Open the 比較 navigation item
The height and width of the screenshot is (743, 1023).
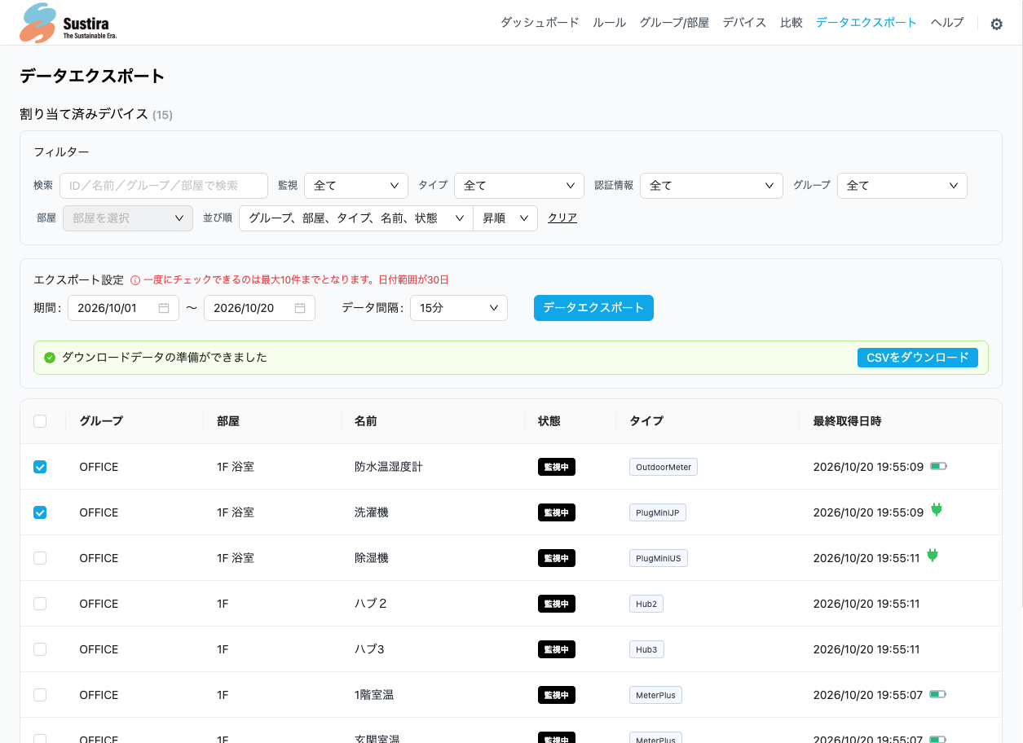[x=792, y=23]
